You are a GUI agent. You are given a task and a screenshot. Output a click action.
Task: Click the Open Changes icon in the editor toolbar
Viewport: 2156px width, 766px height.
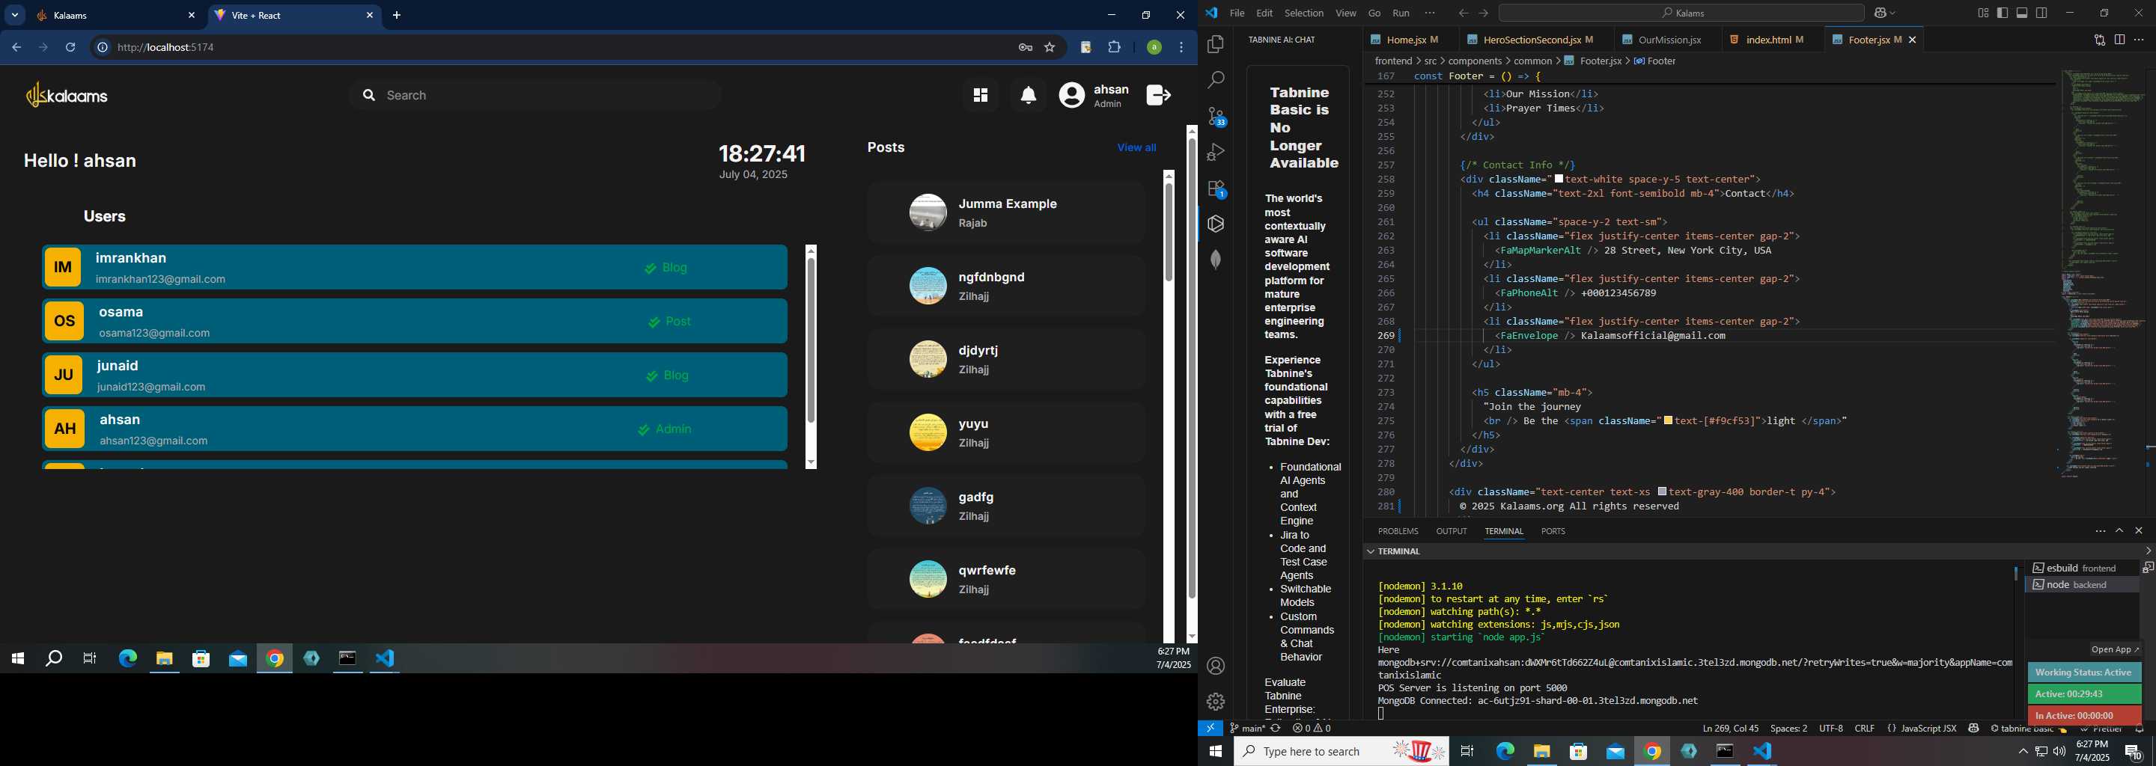2099,40
